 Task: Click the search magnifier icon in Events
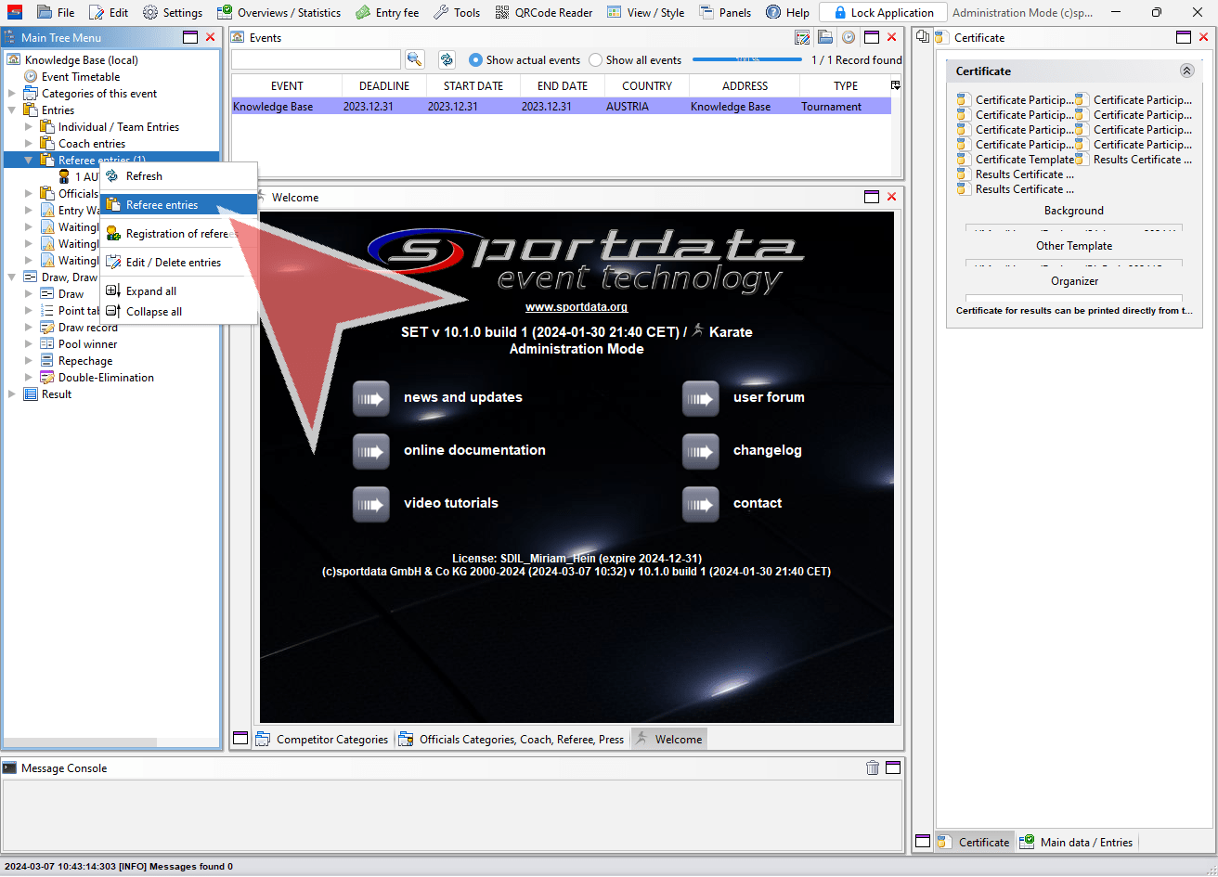[414, 59]
